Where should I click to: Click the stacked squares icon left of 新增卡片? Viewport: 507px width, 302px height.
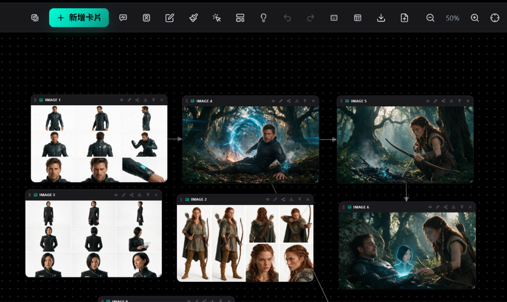coord(35,18)
